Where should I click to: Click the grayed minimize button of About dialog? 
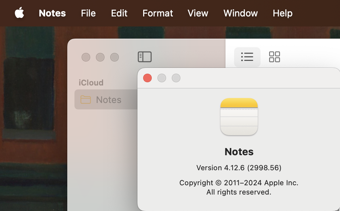[162, 78]
